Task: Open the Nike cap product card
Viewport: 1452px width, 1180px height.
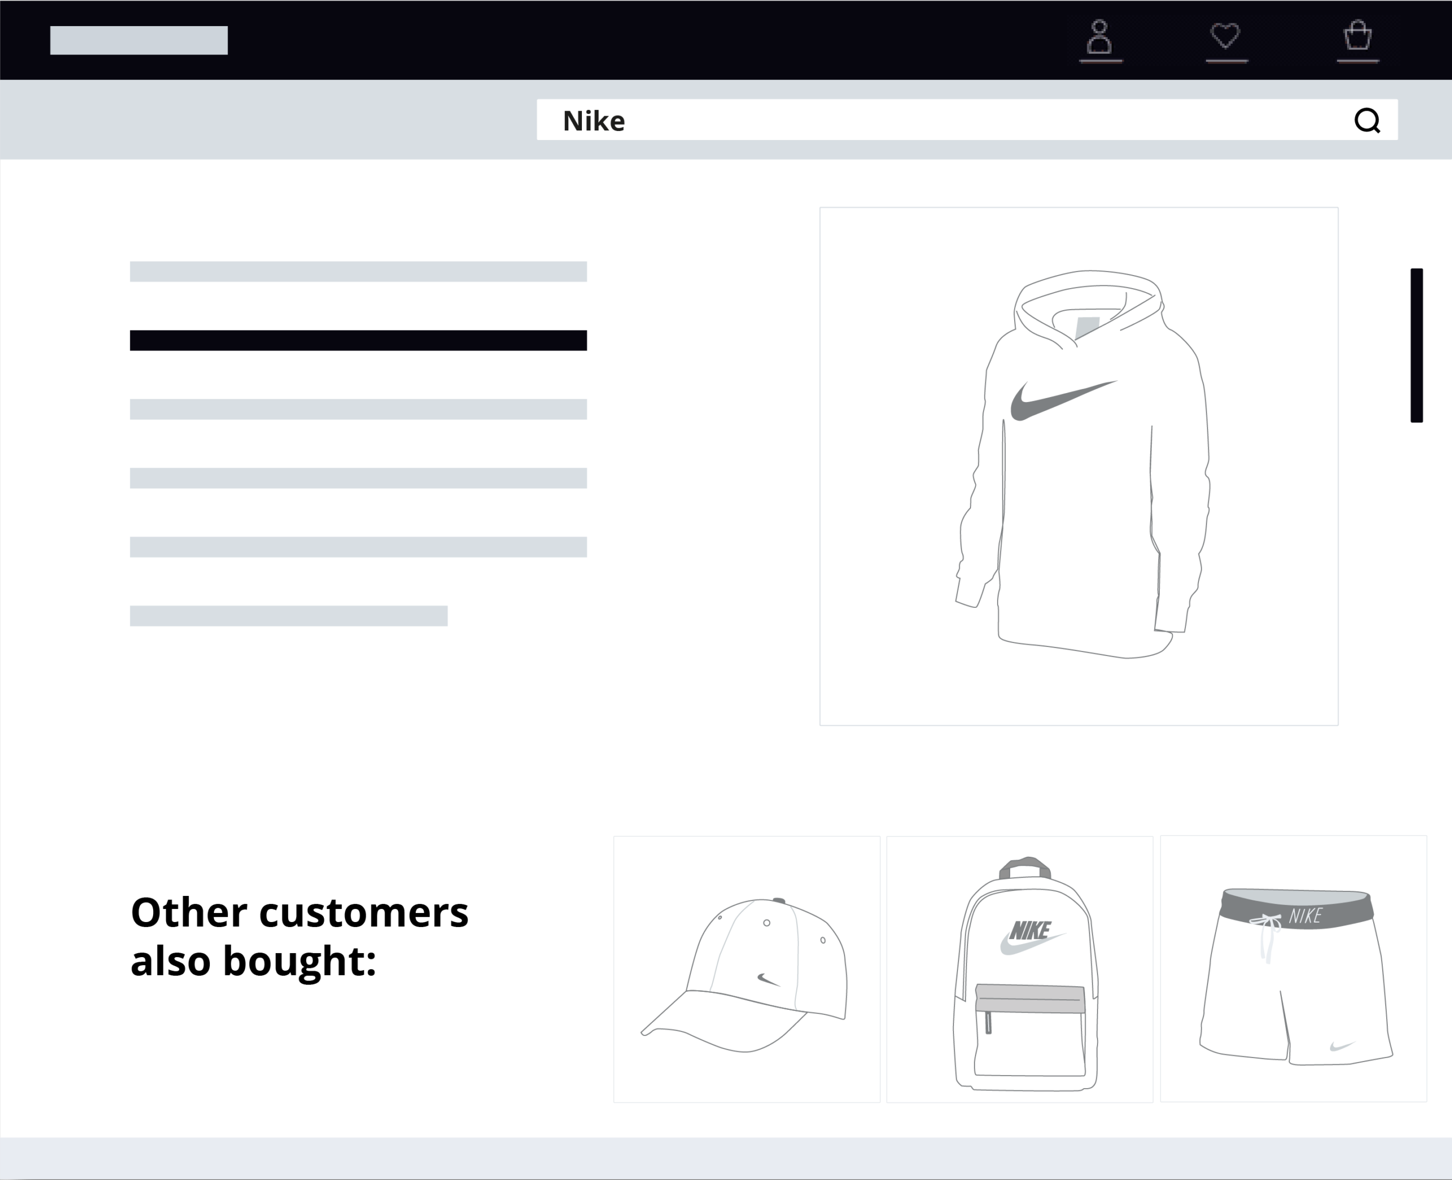Action: click(x=746, y=968)
